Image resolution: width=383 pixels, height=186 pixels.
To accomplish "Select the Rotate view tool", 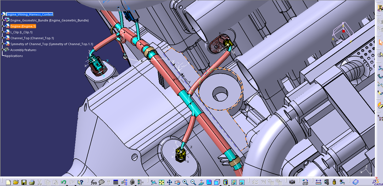I will (177, 182).
